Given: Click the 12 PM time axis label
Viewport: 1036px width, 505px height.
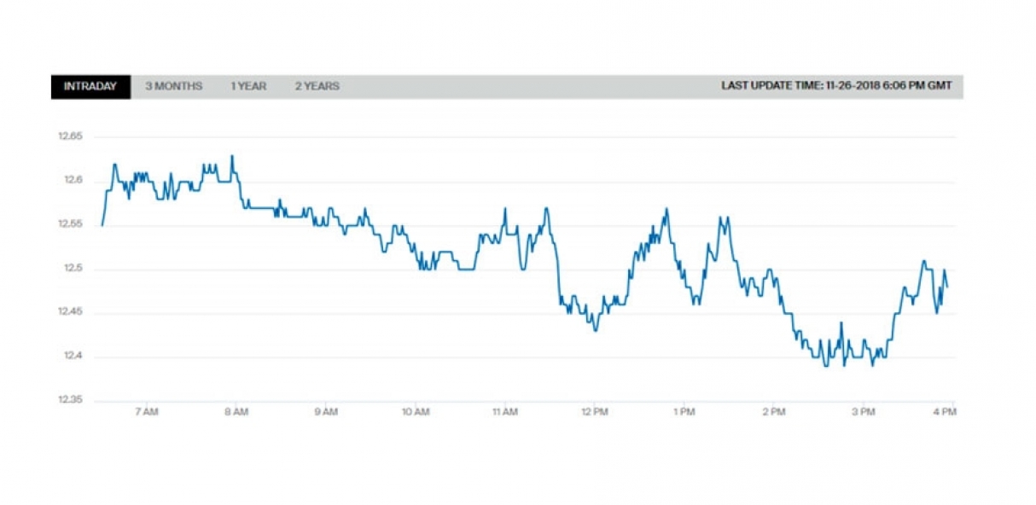Looking at the screenshot, I should [594, 413].
